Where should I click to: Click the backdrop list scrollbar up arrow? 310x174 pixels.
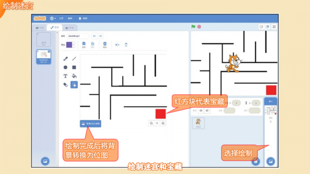(x=57, y=32)
